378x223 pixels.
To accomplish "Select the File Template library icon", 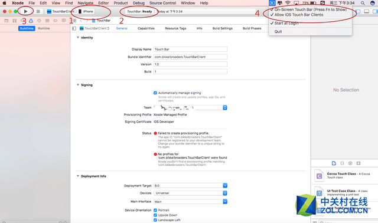I will [x=334, y=163].
